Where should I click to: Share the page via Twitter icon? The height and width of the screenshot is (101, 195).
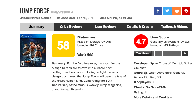tap(167, 11)
